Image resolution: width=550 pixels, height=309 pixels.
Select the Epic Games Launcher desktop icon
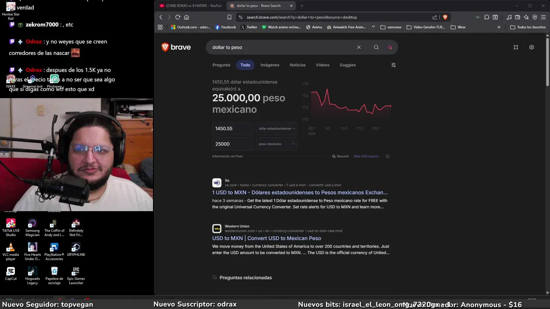76,276
